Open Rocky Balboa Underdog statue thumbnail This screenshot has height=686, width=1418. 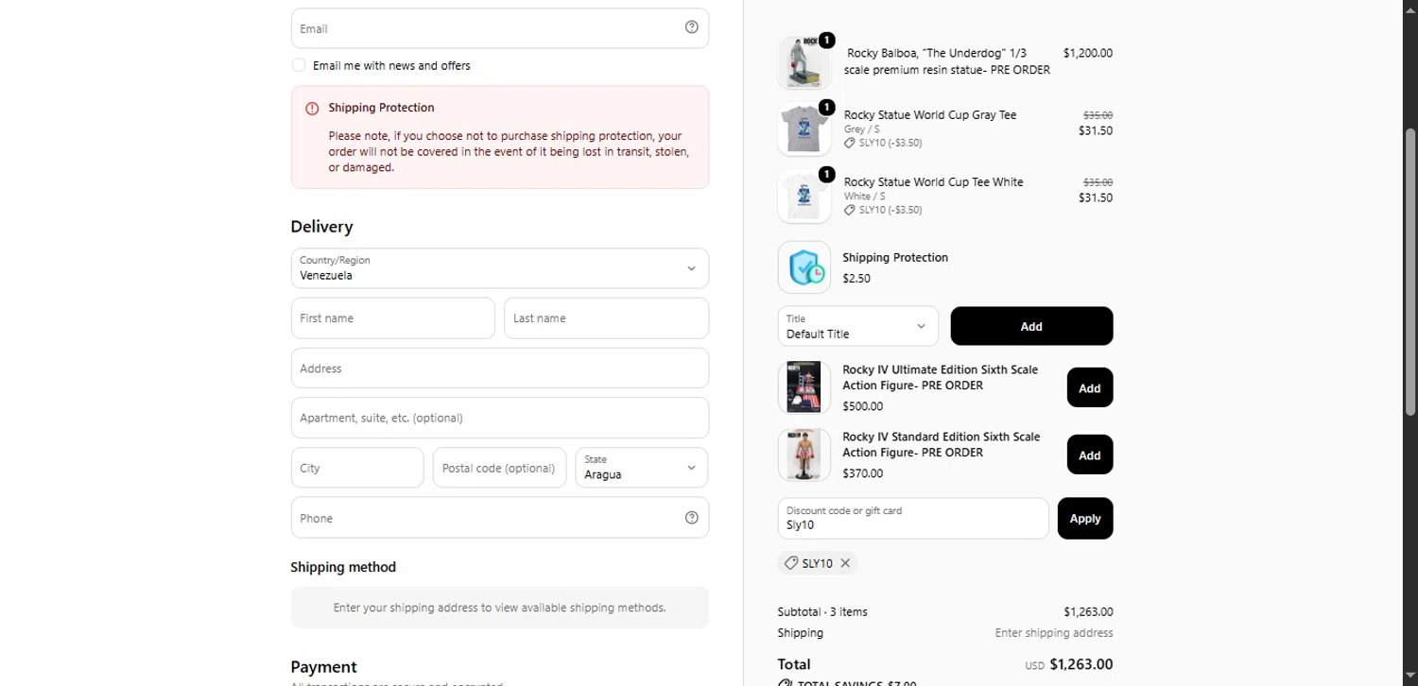pyautogui.click(x=804, y=62)
